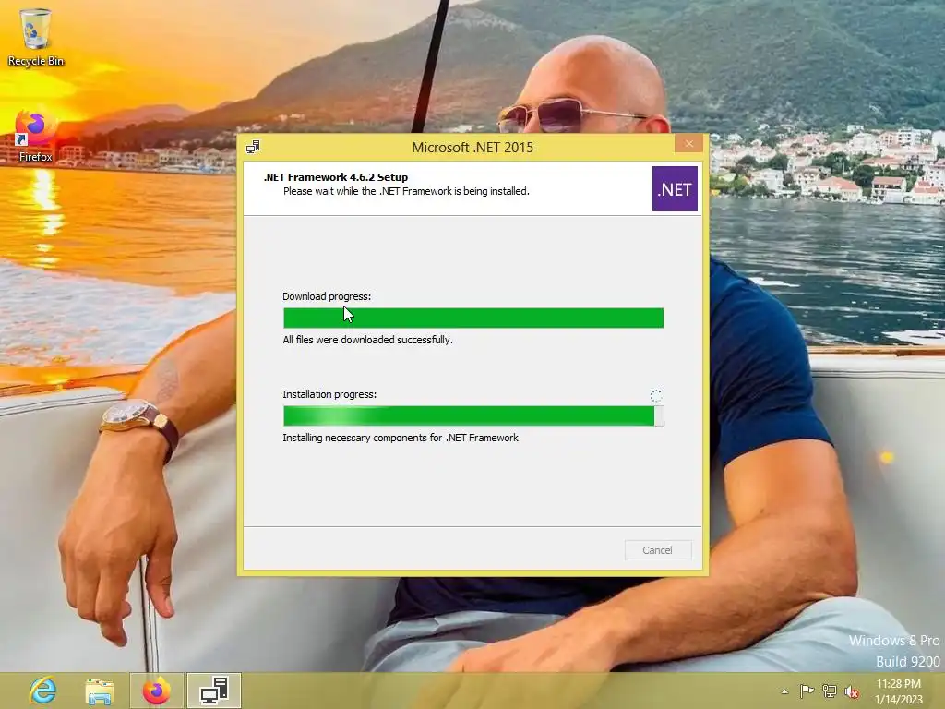Click the setup icon in title bar
945x709 pixels.
(x=253, y=147)
